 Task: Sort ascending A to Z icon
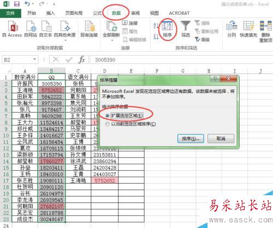click(156, 26)
